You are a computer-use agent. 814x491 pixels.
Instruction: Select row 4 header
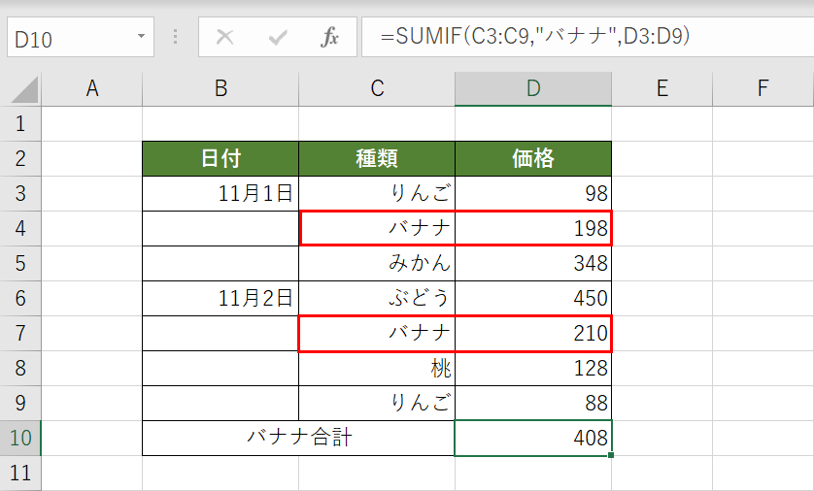click(x=20, y=228)
